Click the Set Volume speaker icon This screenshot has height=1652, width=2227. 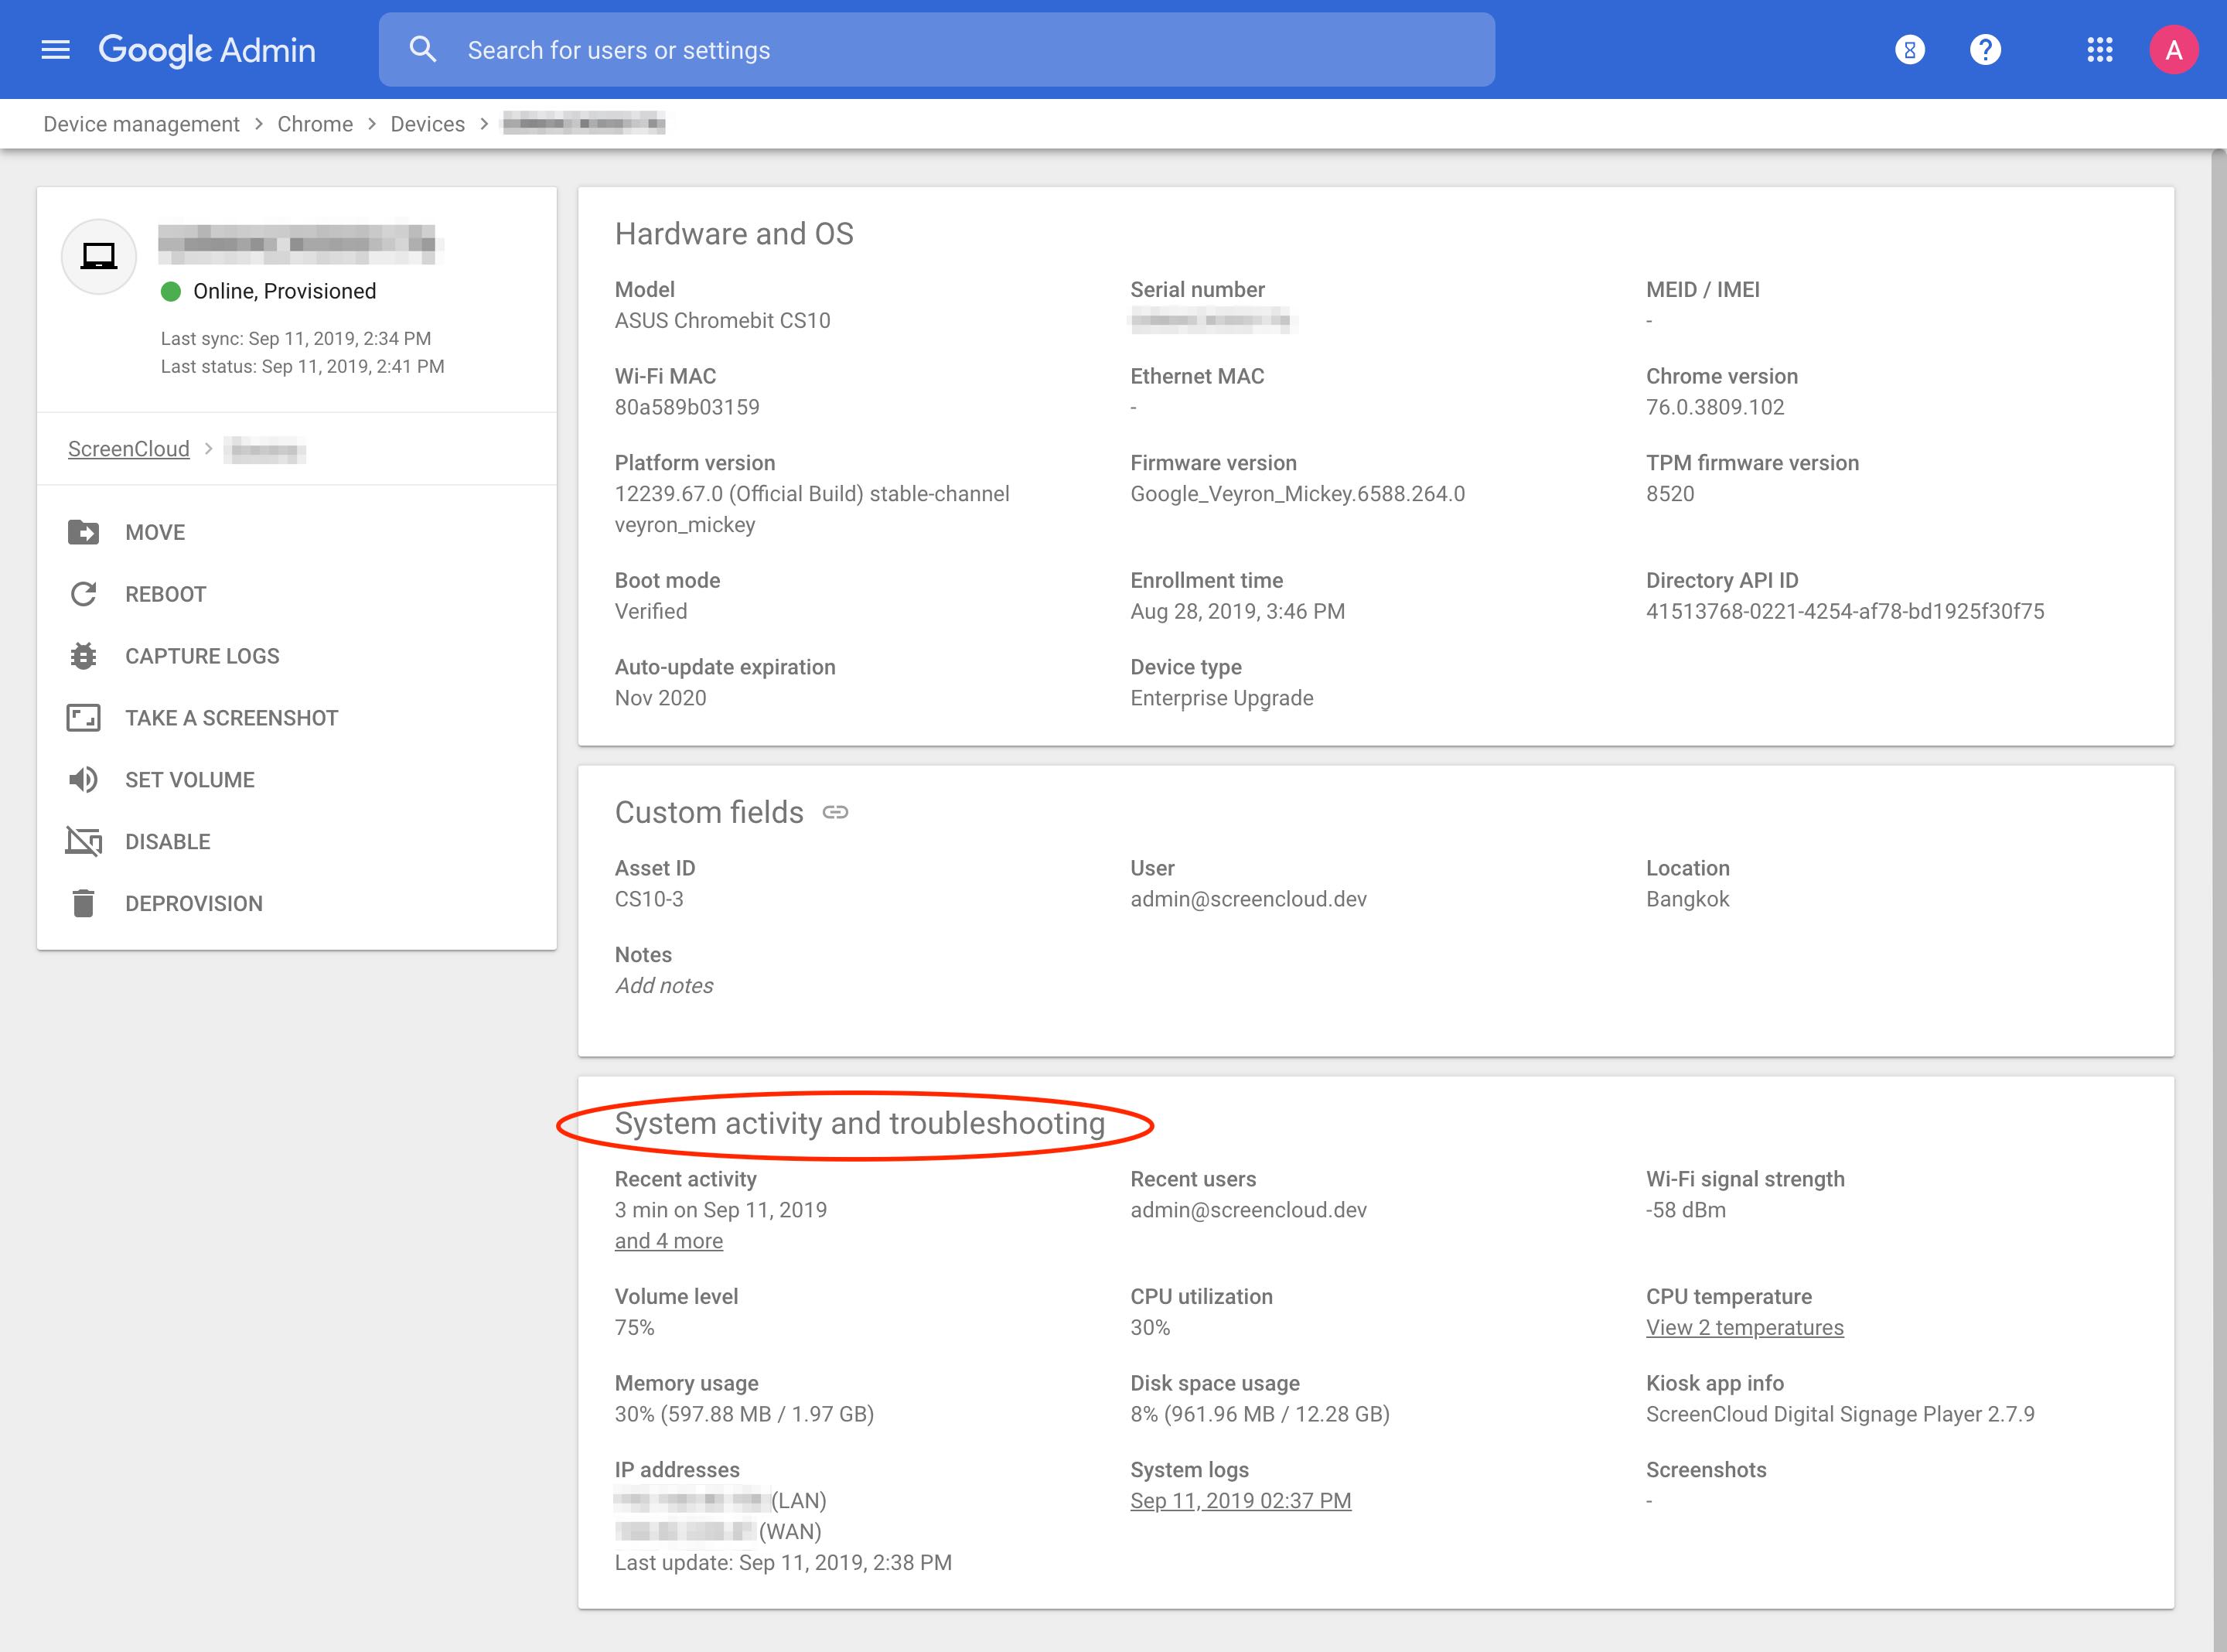[x=84, y=779]
